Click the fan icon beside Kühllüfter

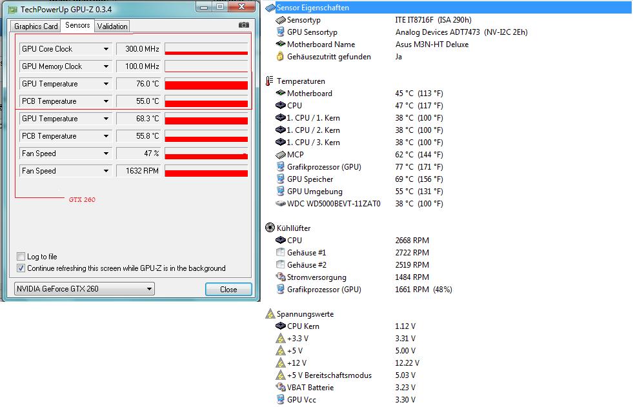(x=270, y=228)
